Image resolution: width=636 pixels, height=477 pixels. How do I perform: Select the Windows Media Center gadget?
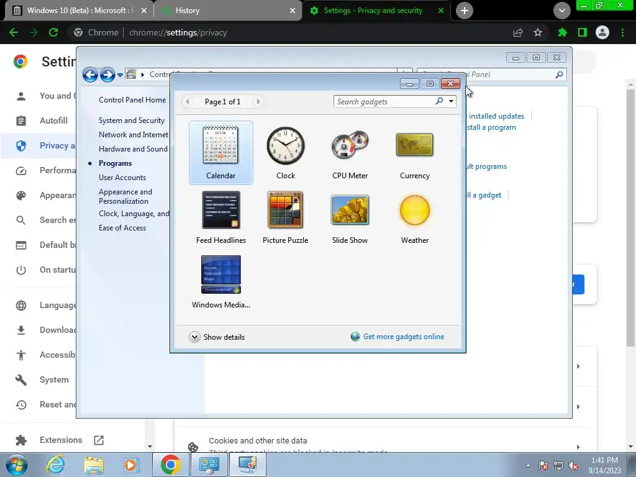tap(221, 281)
